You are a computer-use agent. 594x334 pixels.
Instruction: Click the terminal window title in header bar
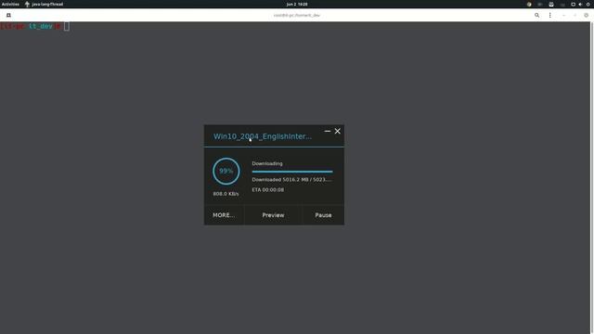point(297,15)
